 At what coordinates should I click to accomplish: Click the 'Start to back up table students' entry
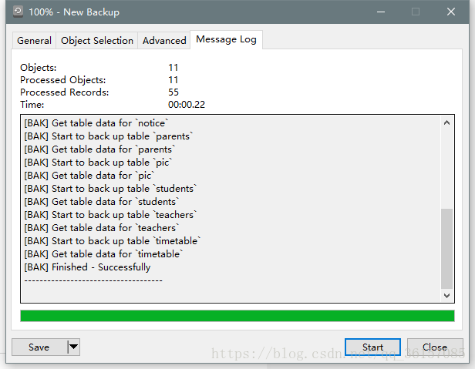[x=110, y=189]
